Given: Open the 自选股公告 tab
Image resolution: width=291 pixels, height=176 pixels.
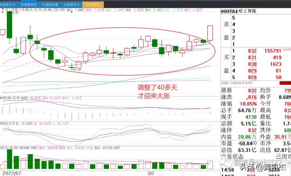Looking at the screenshot, I should pyautogui.click(x=8, y=5).
